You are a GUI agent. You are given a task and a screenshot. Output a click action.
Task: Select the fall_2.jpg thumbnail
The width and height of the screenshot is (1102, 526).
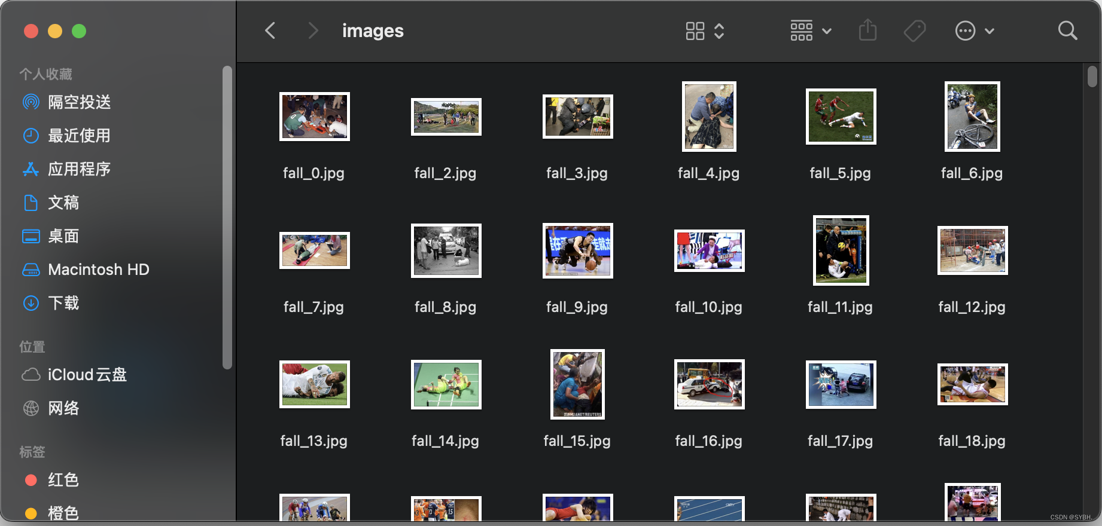pos(446,117)
